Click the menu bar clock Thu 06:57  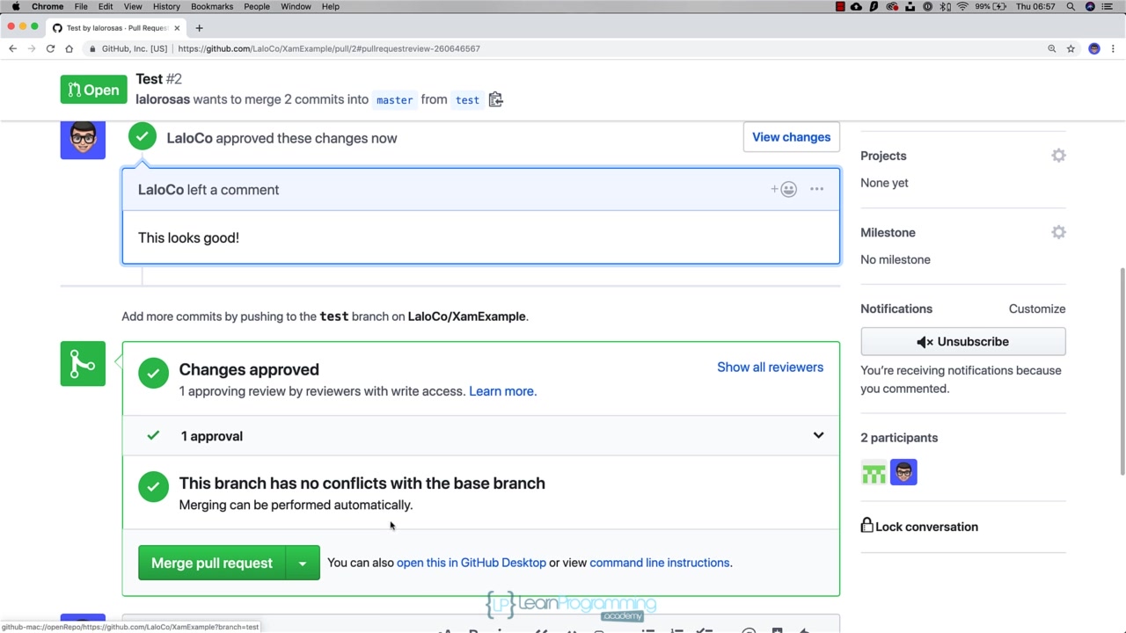click(1035, 6)
